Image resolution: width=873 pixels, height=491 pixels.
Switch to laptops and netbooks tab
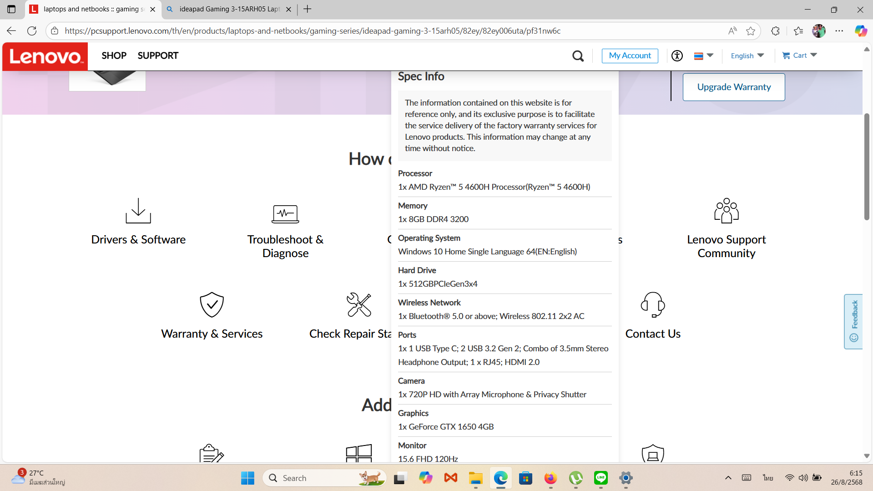(93, 9)
